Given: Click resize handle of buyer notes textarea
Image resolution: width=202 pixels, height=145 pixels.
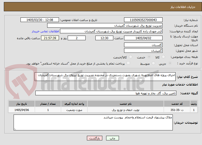Looking at the screenshot, I should point(15,129).
